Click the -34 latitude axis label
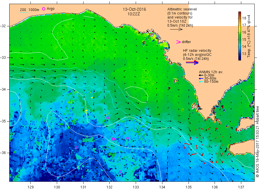This screenshot has height=191, width=261. (3, 89)
